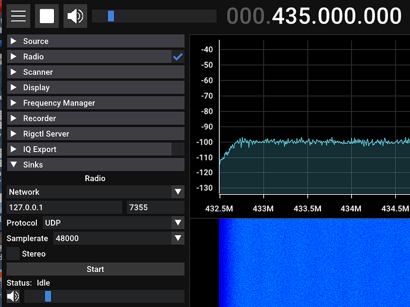Disable the Radio module checkbox
This screenshot has width=410, height=307.
point(178,57)
